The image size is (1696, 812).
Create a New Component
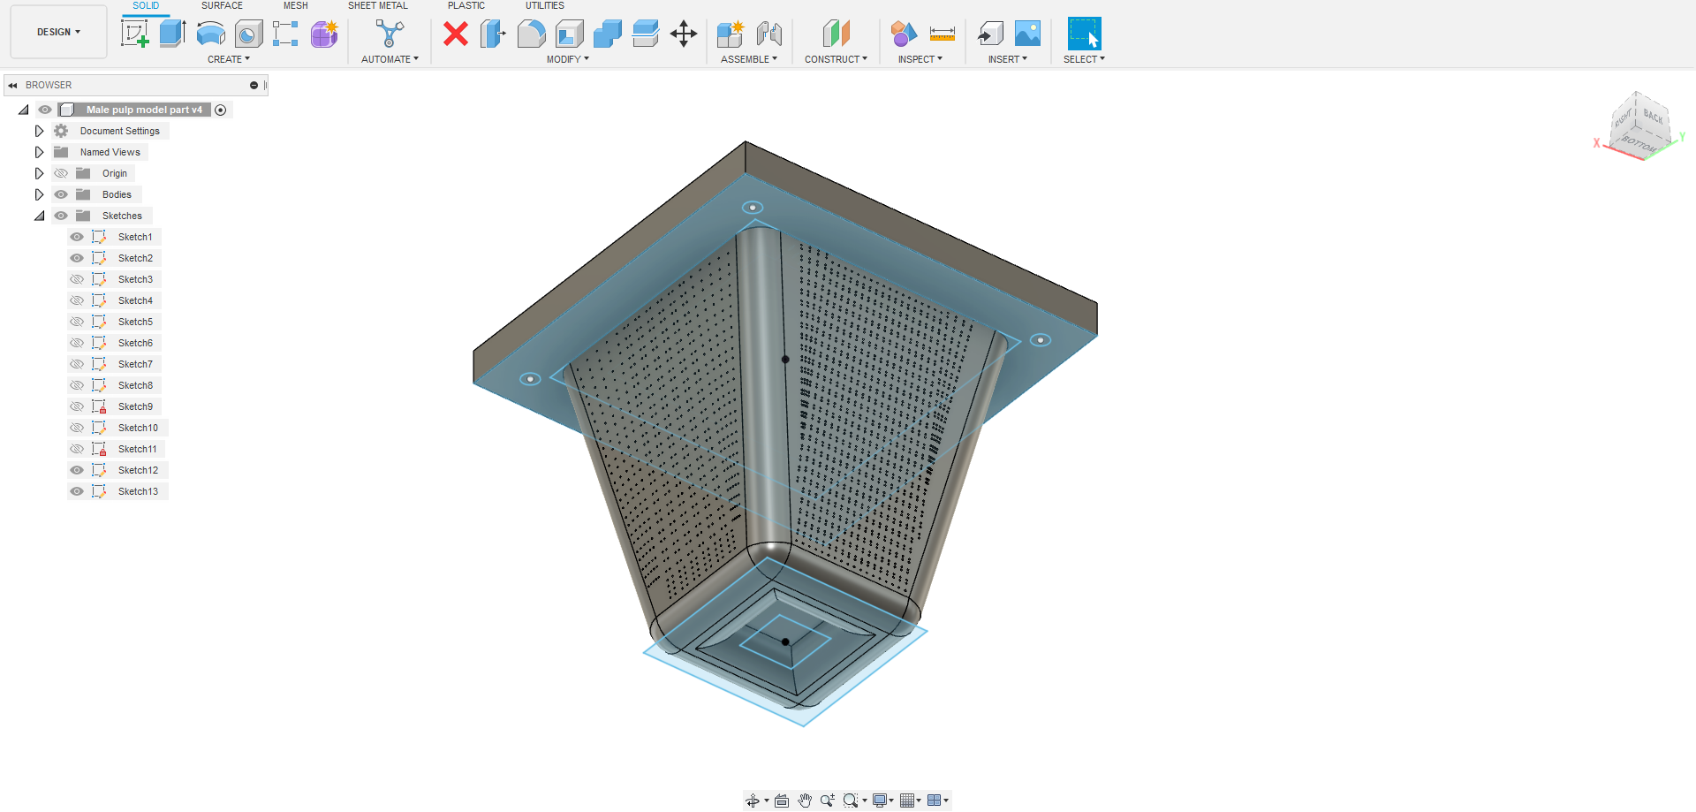(731, 34)
